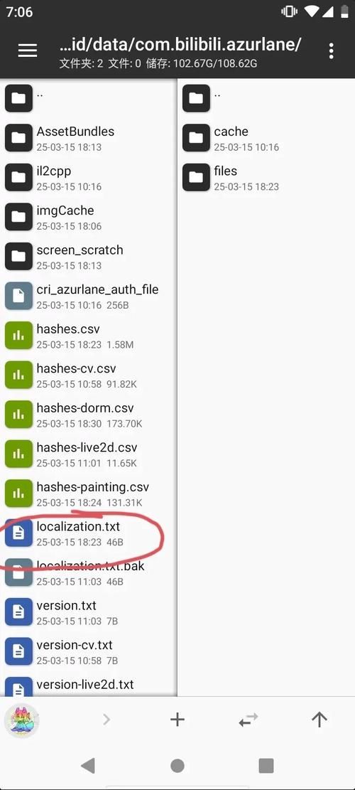Tap the Android back navigation button
355x790 pixels.
pos(88,766)
